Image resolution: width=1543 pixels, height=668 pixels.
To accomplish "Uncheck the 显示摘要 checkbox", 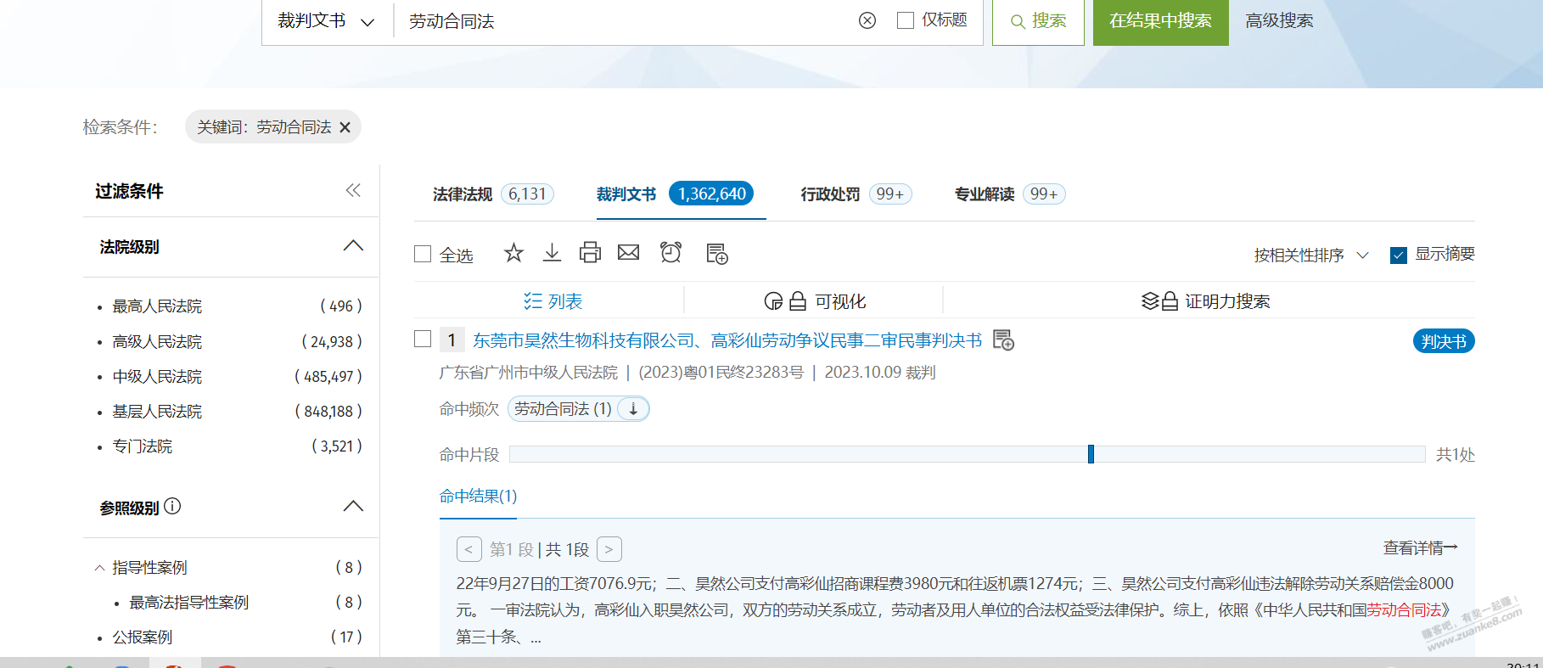I will 1399,255.
